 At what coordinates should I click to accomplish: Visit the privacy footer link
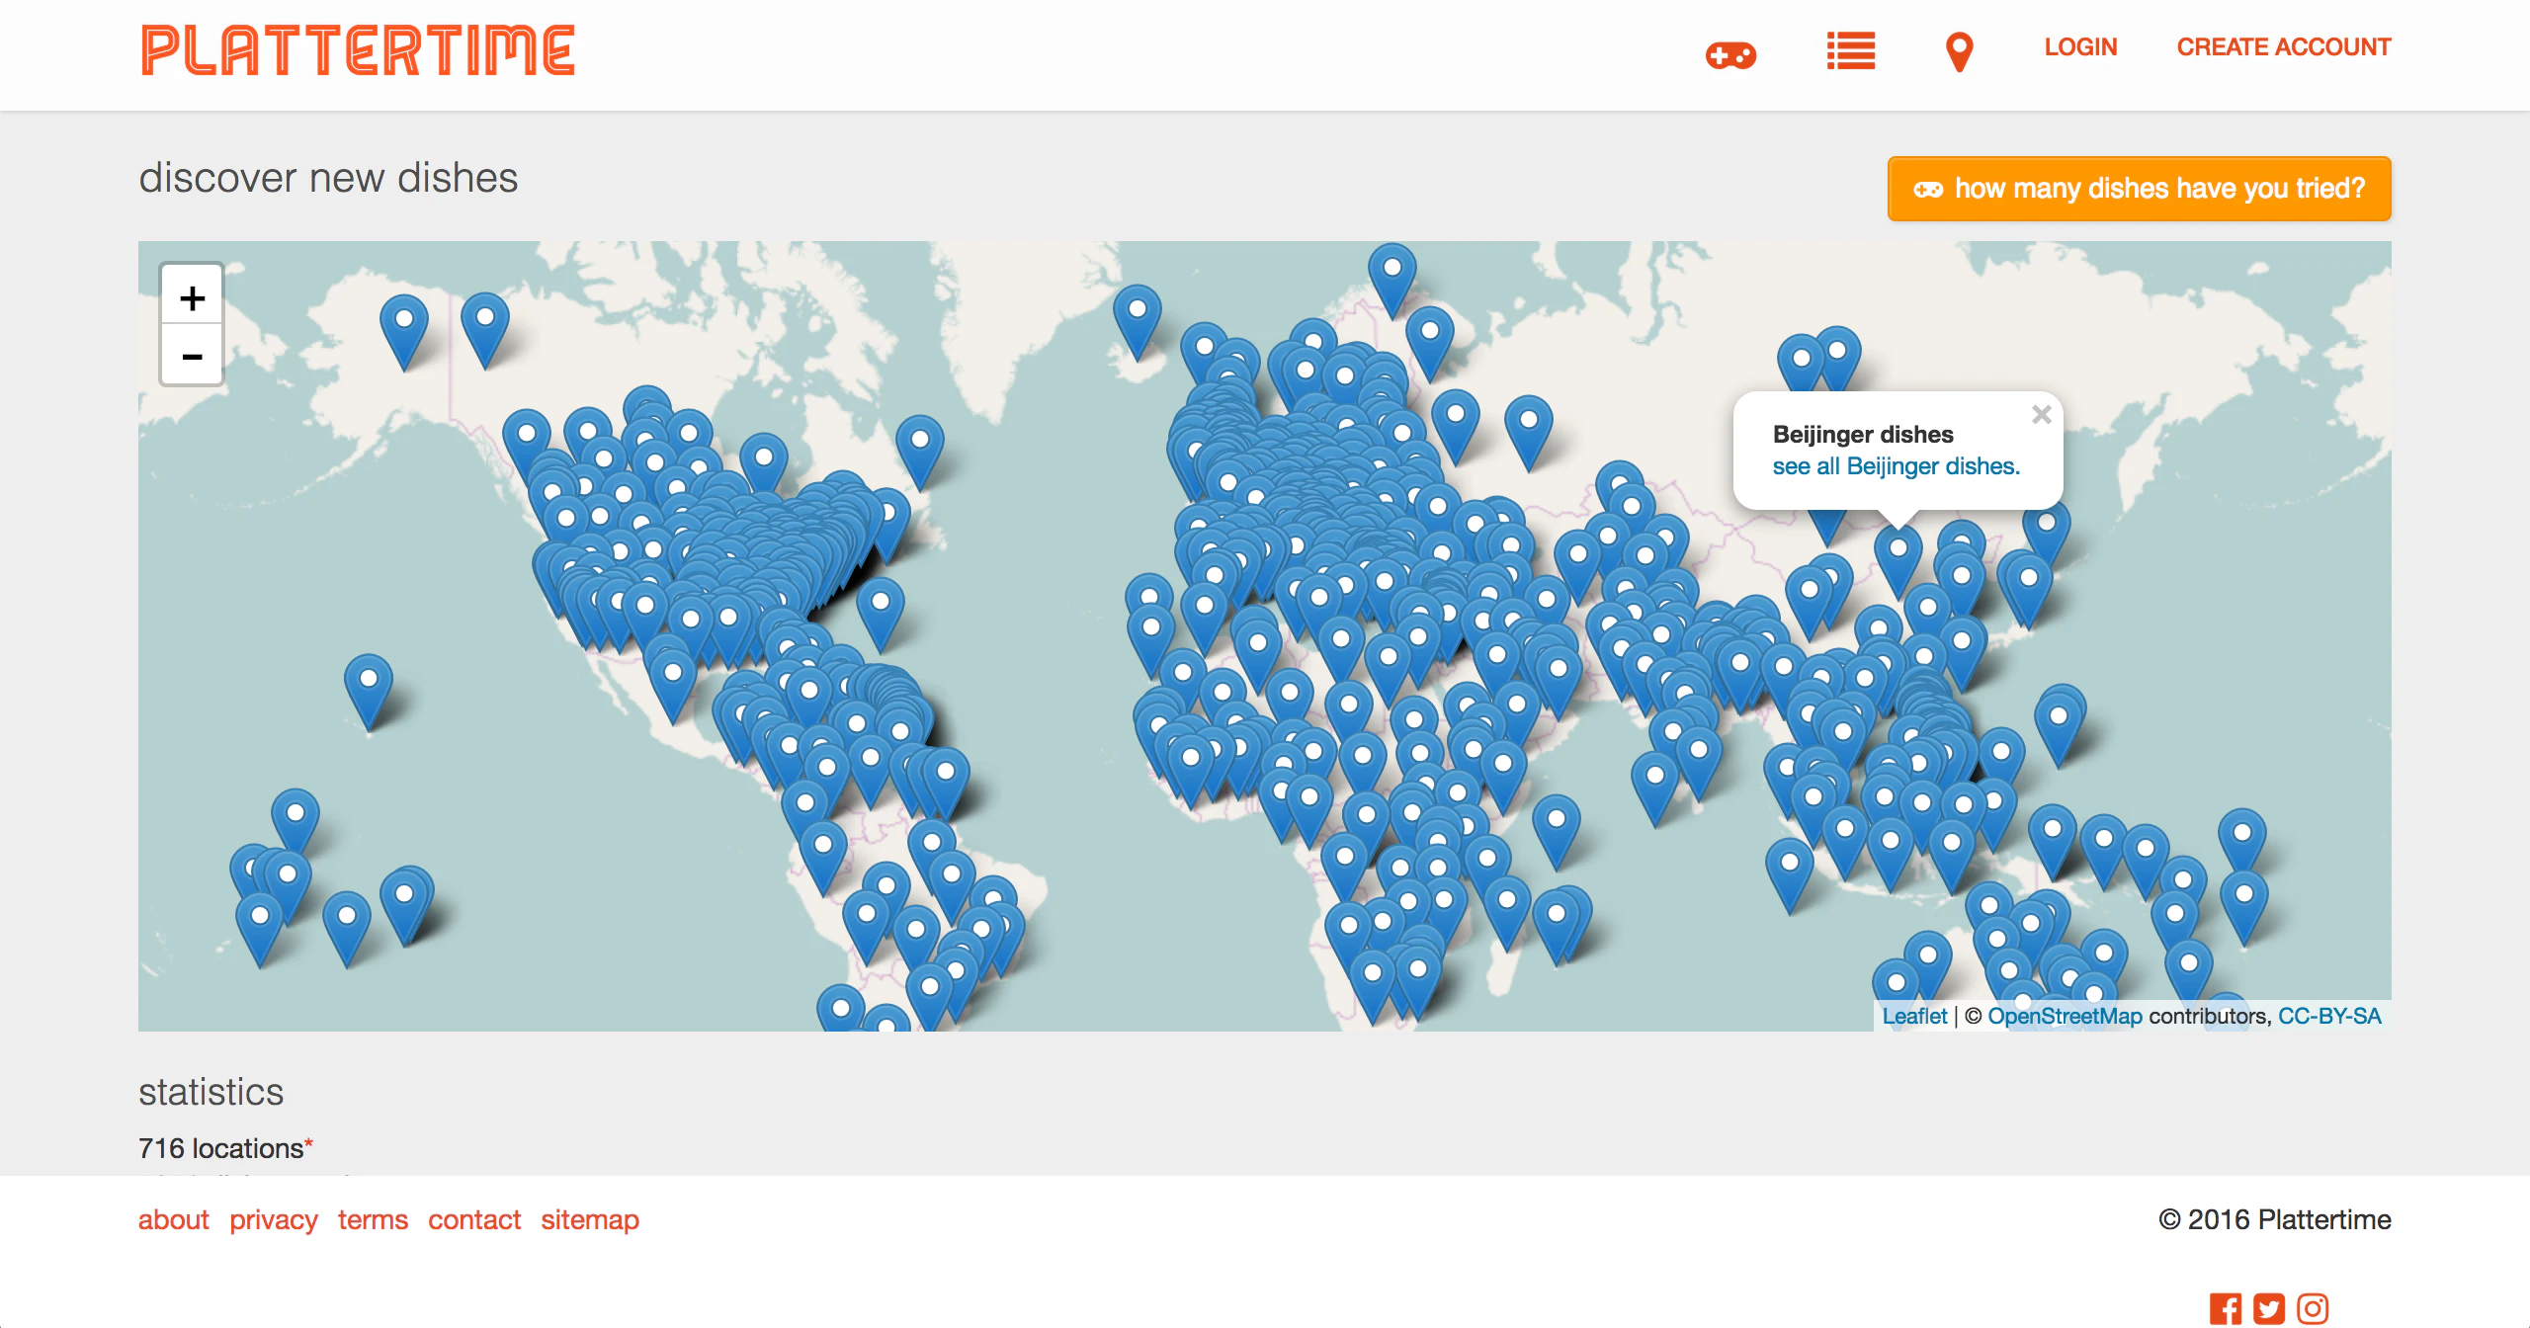274,1219
